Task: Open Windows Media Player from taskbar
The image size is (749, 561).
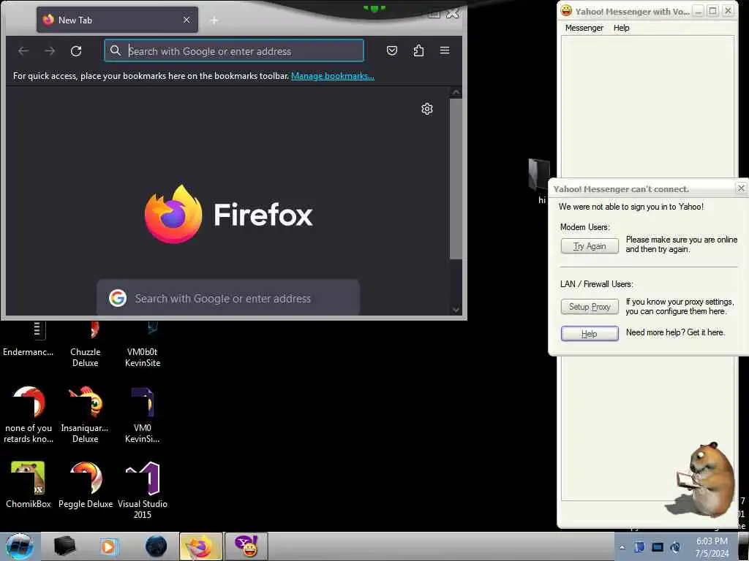Action: coord(108,546)
